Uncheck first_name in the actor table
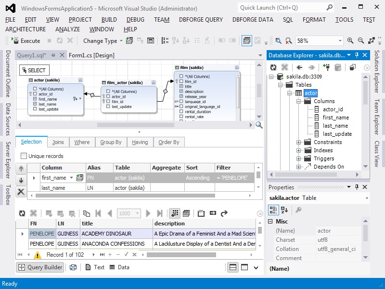This screenshot has height=289, width=385. [35, 99]
